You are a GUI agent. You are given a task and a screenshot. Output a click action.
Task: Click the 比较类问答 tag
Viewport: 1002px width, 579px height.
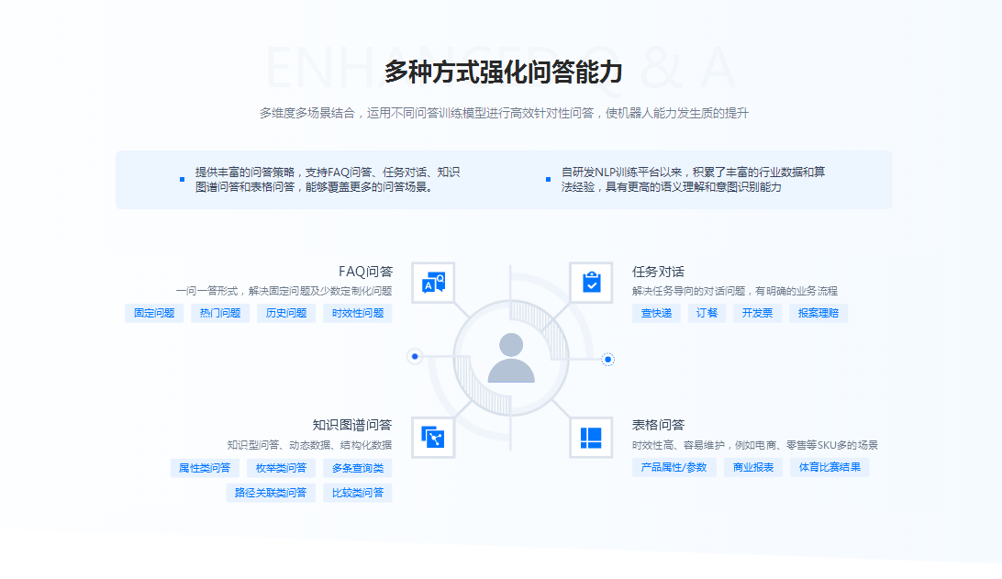pos(358,493)
